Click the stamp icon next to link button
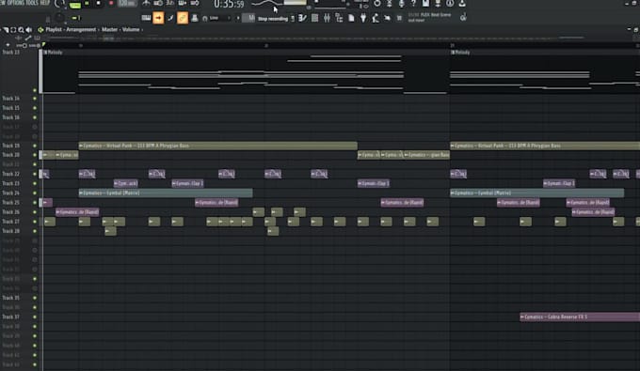640x371 pixels. (195, 18)
